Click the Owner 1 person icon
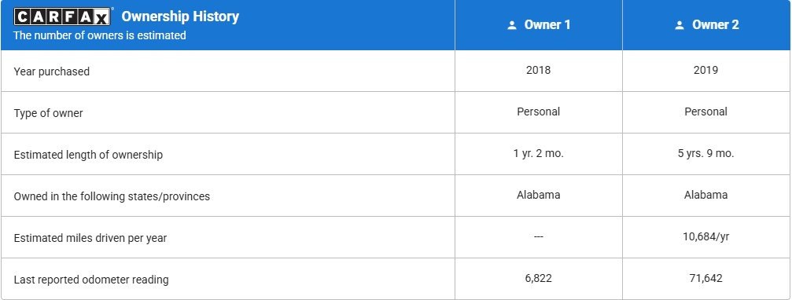This screenshot has height=300, width=792. click(512, 25)
